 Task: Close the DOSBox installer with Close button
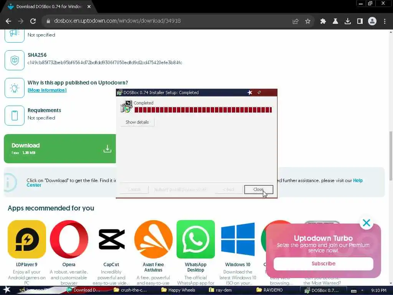258,189
